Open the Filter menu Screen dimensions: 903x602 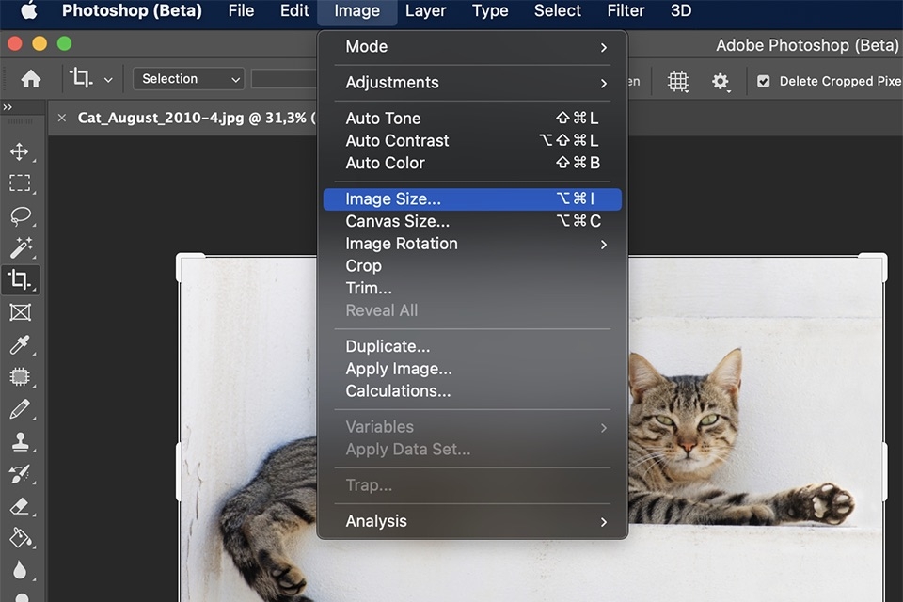pos(626,11)
